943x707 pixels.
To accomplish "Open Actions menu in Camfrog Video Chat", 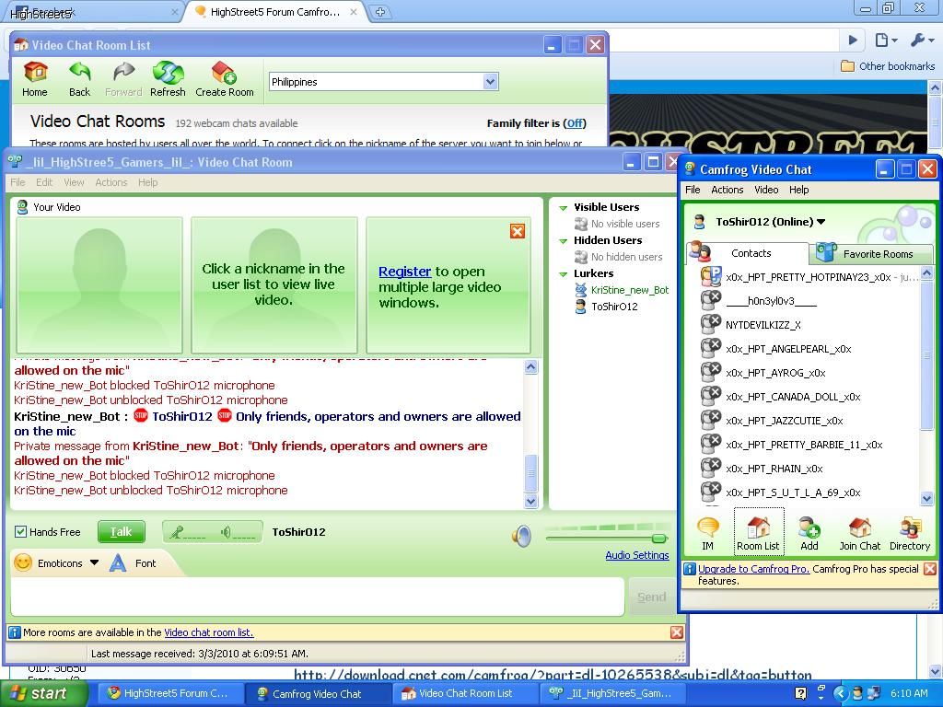I will tap(728, 190).
